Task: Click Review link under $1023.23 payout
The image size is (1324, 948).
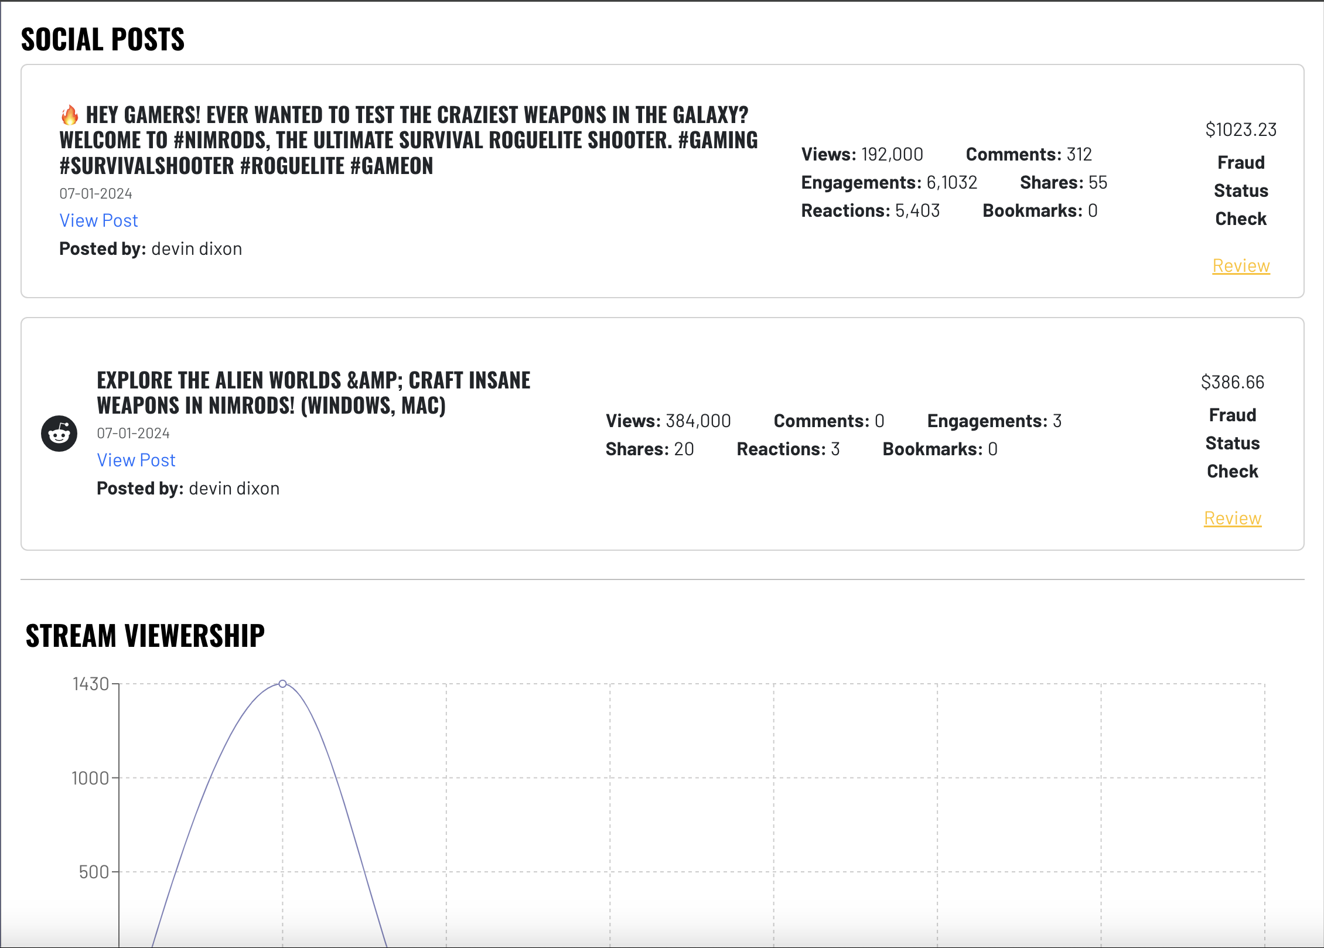Action: pyautogui.click(x=1241, y=265)
